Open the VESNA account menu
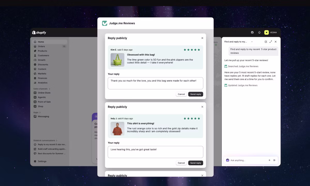The height and width of the screenshot is (186, 310). (x=270, y=33)
